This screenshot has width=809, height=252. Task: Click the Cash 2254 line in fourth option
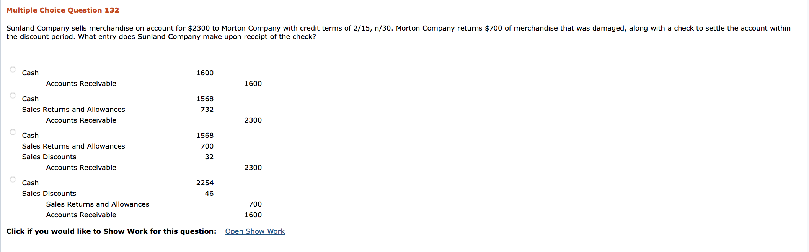115,183
